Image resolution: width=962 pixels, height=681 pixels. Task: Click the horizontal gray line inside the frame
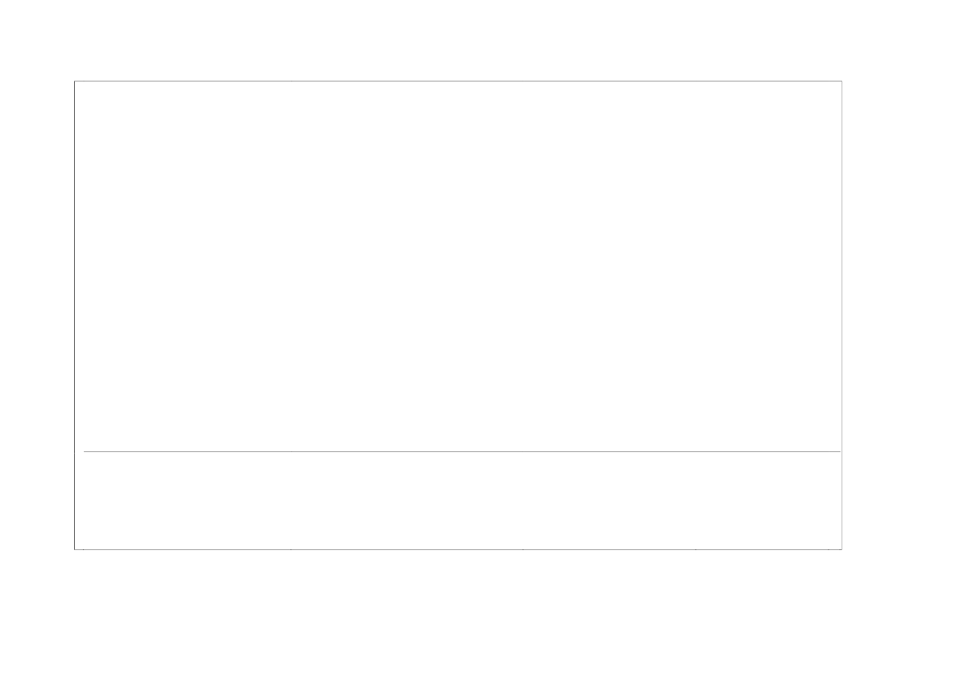pos(462,451)
